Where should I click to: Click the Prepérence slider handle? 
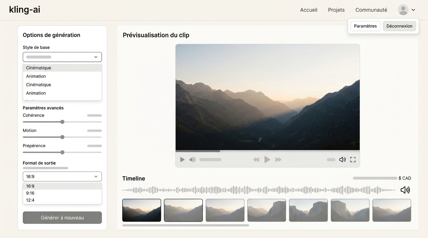pos(62,152)
